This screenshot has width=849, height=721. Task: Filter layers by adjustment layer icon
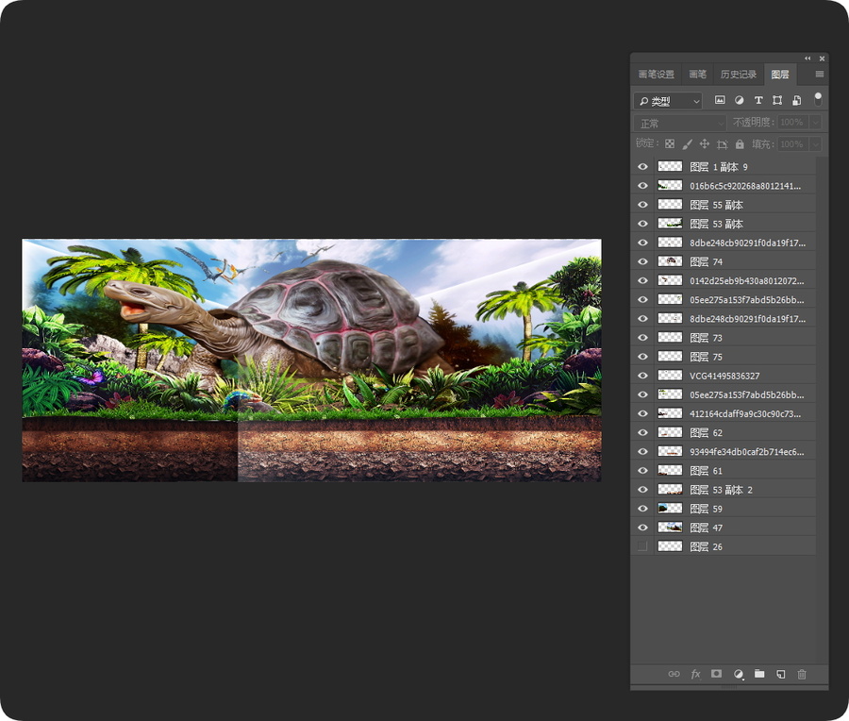(739, 100)
